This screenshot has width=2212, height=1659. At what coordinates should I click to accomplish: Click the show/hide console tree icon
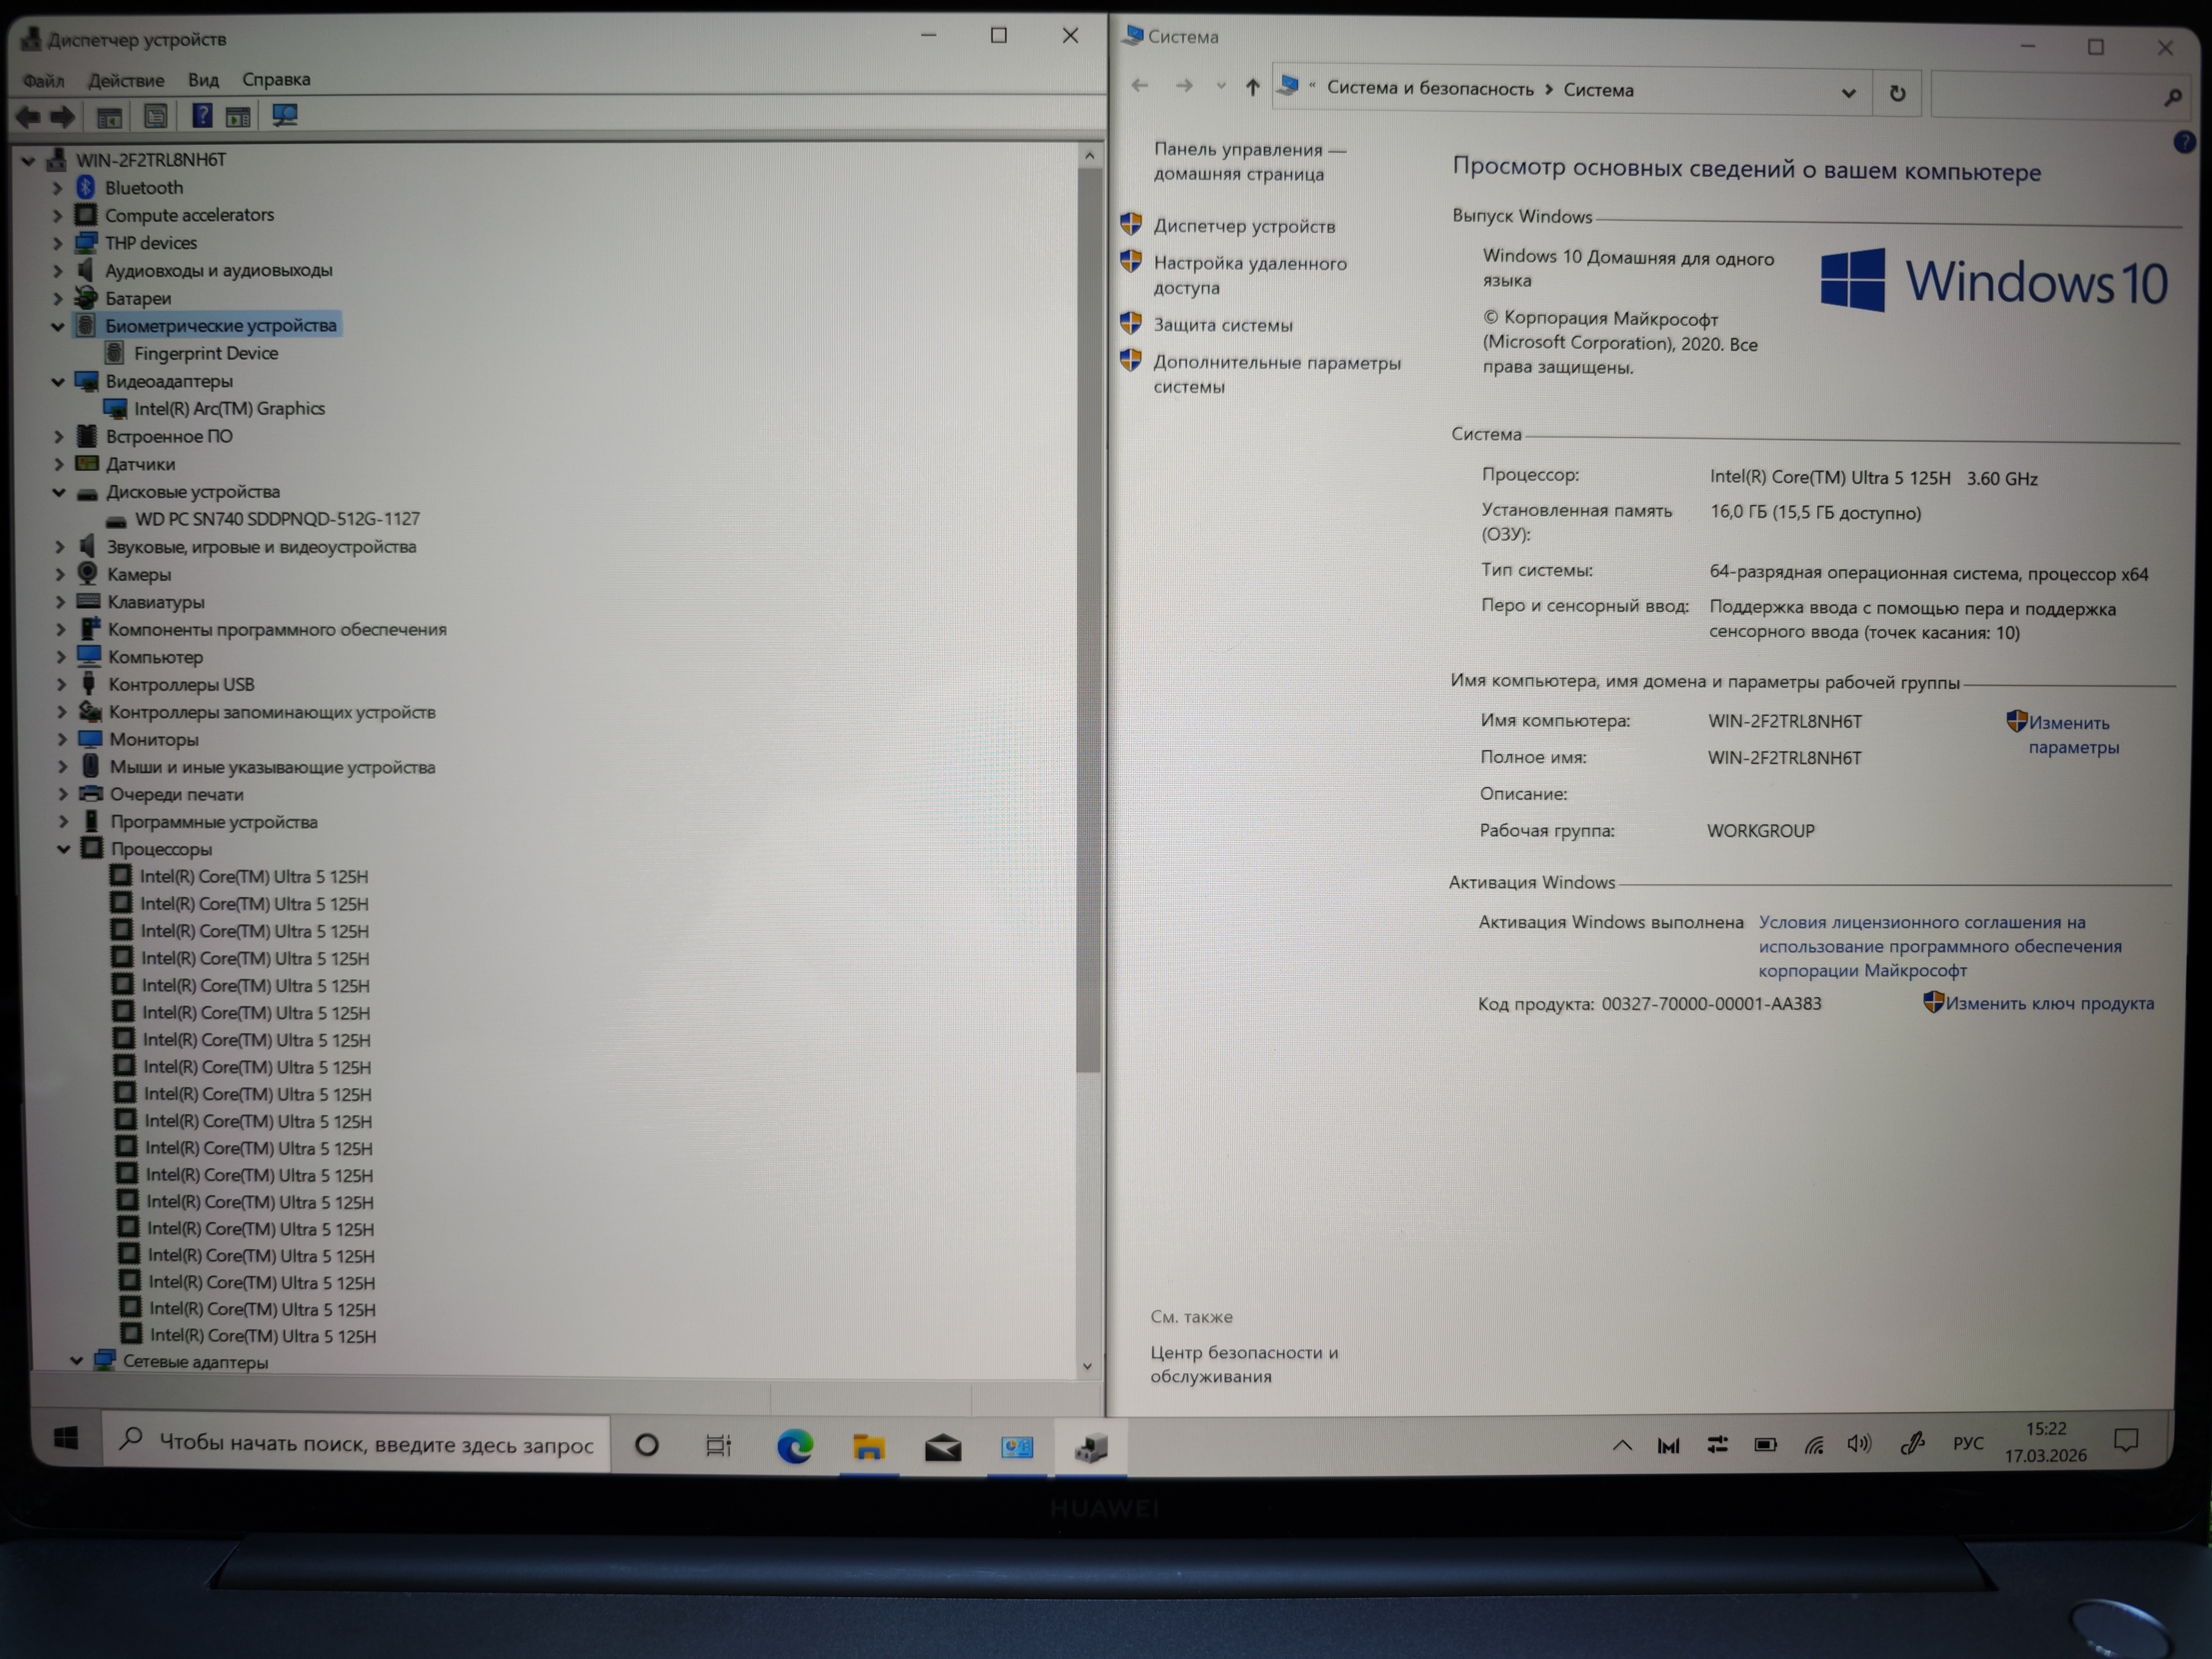pos(109,117)
